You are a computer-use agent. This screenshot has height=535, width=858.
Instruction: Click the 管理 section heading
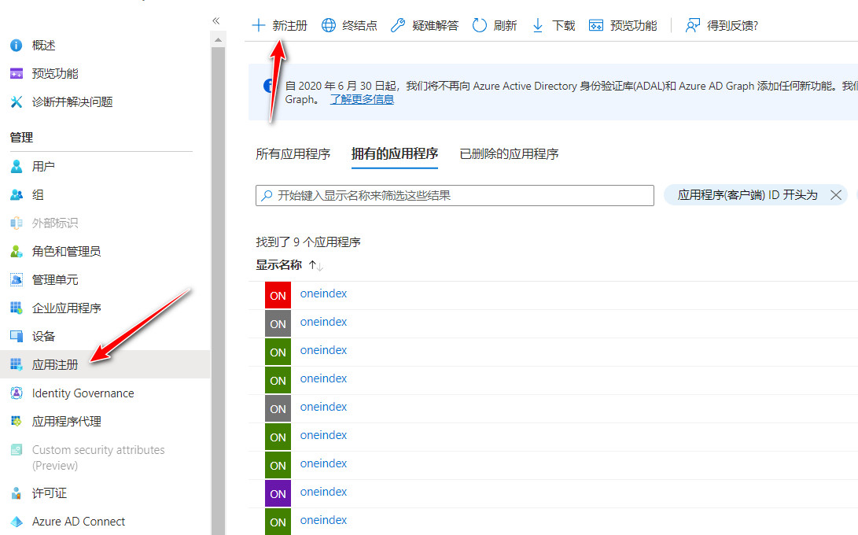[21, 138]
